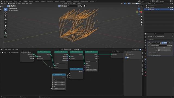Adjust the Count field in modifier panel

click(x=164, y=48)
